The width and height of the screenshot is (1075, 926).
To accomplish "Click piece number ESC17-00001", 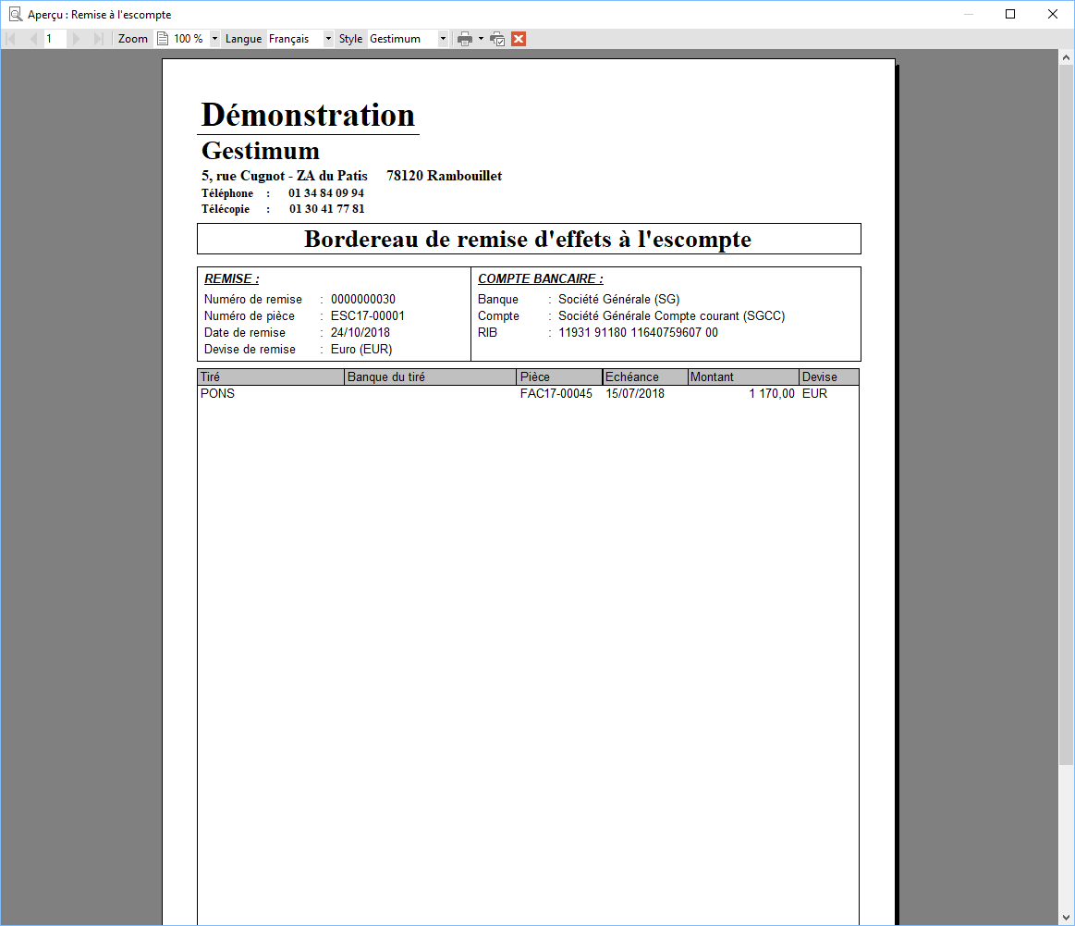I will coord(368,316).
